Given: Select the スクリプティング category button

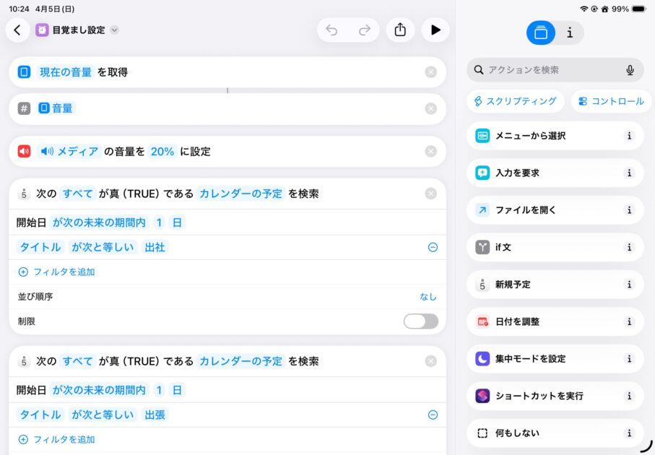Looking at the screenshot, I should (x=515, y=101).
